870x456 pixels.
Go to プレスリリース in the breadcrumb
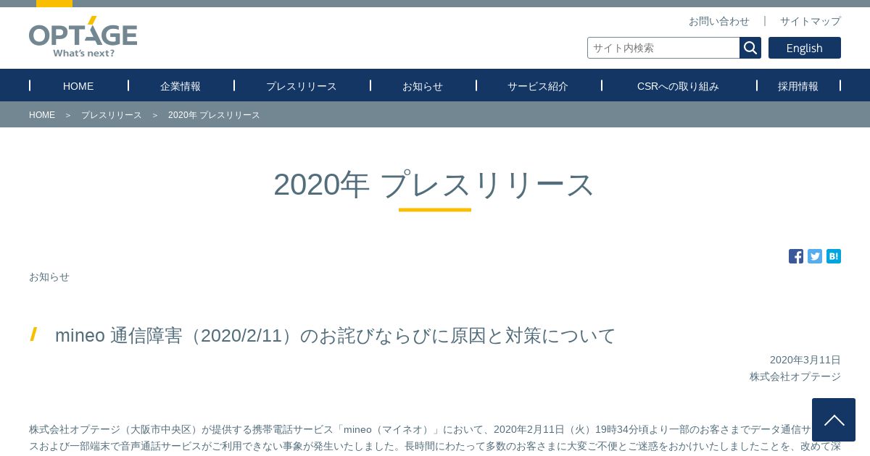(112, 115)
